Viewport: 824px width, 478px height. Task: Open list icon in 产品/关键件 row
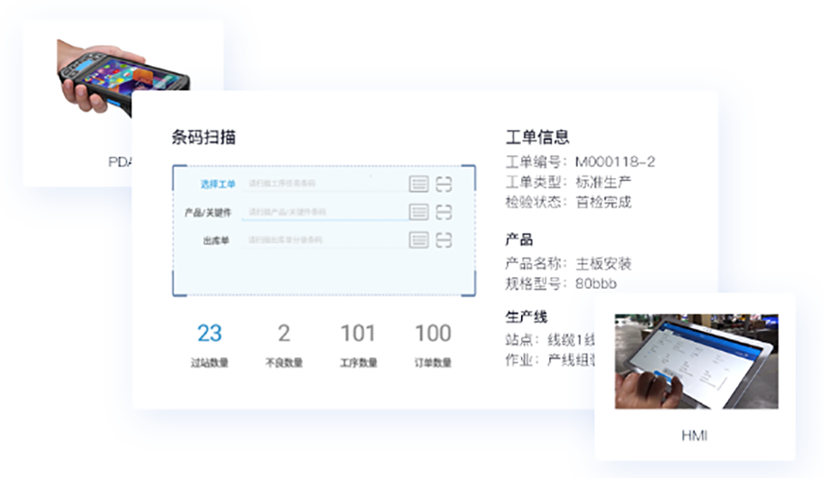[418, 212]
